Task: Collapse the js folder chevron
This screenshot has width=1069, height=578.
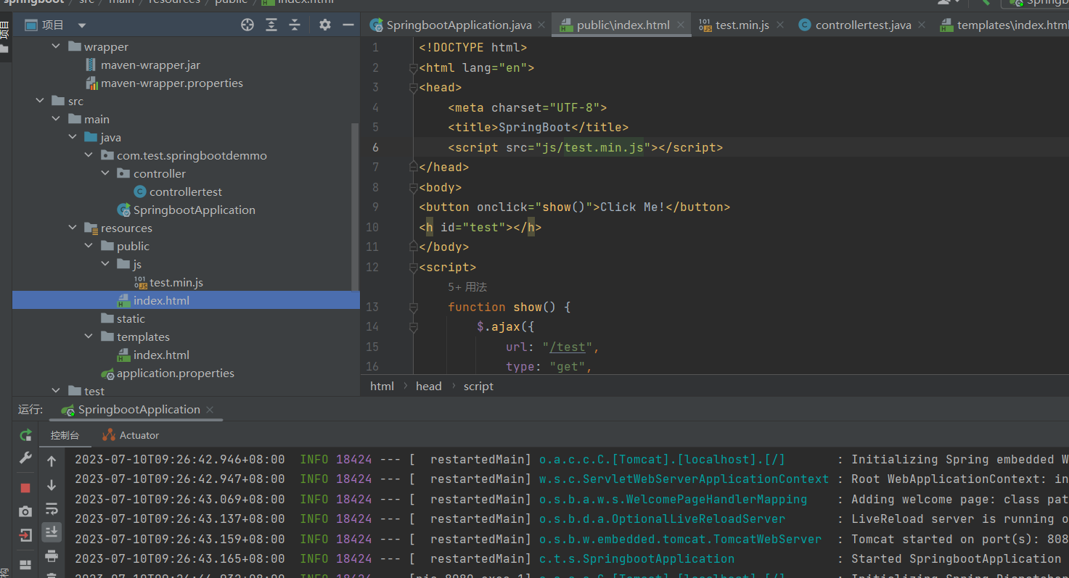Action: tap(105, 264)
